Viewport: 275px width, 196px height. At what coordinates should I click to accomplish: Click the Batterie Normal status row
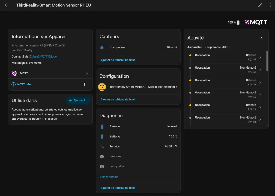pos(138,126)
